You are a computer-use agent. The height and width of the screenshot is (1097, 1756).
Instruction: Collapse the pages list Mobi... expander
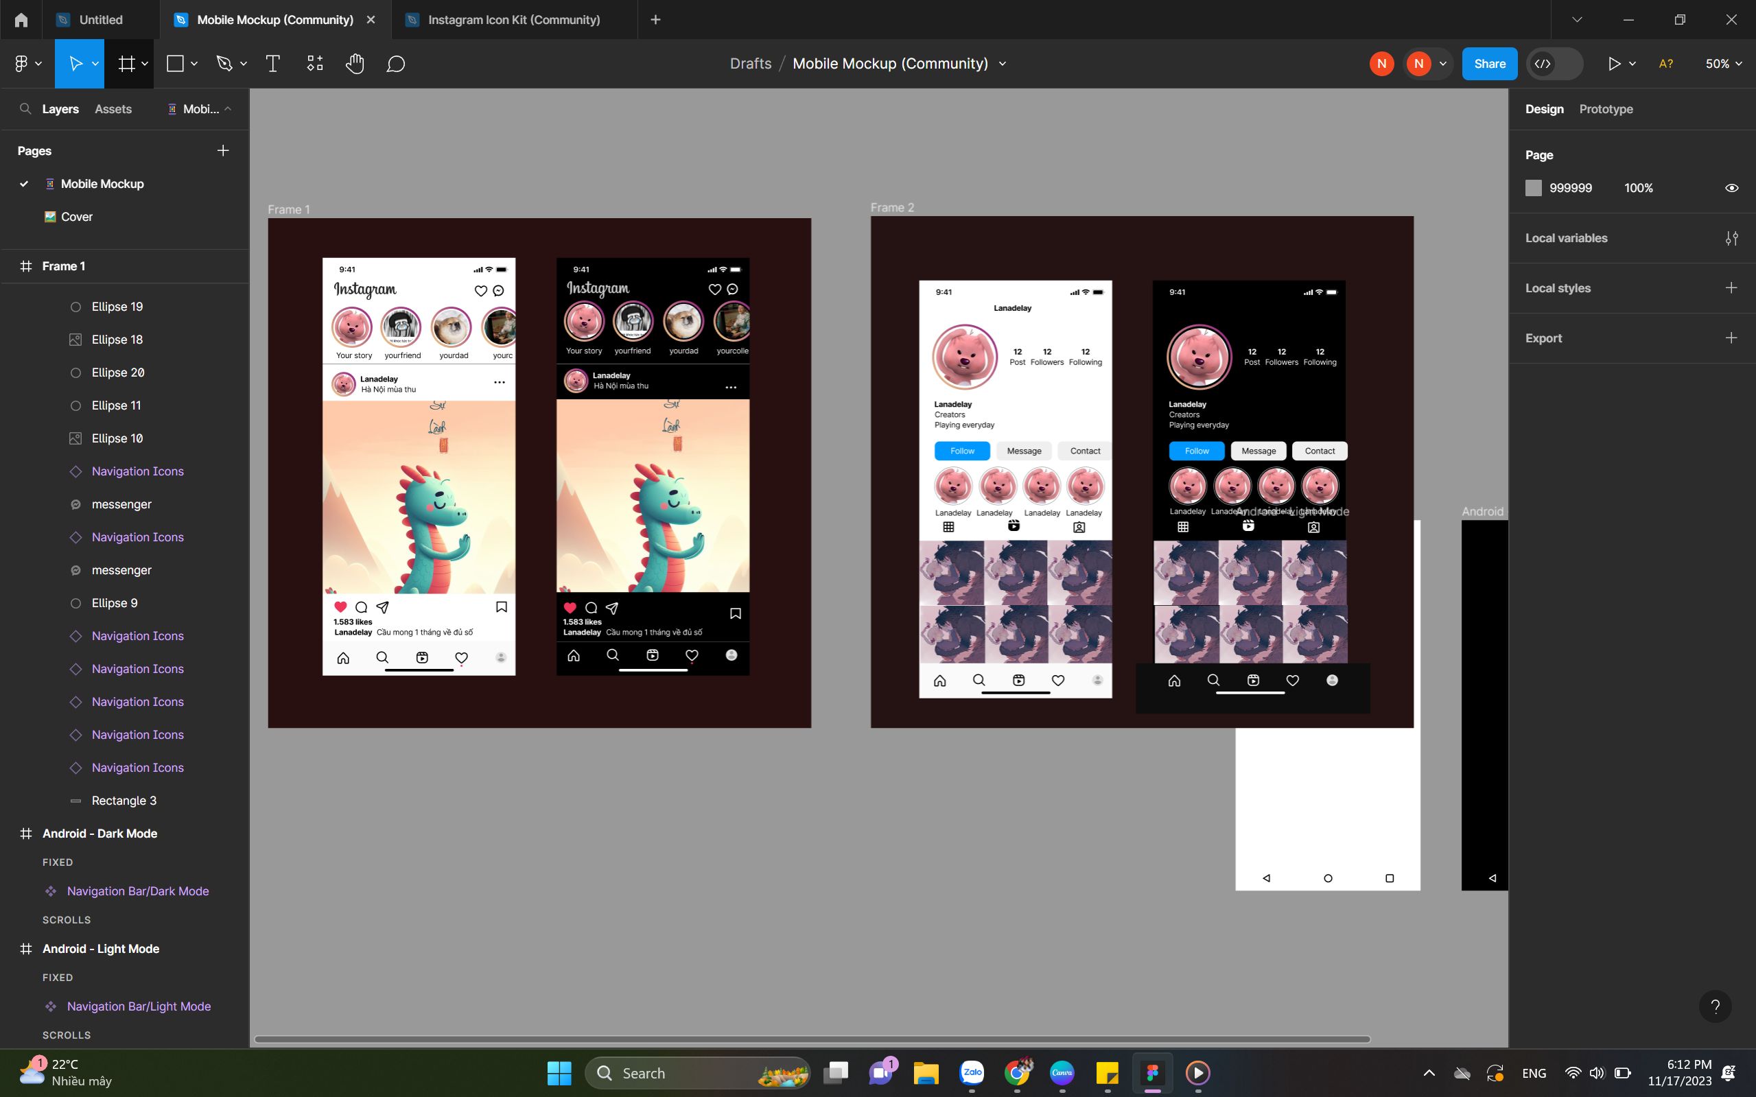[x=200, y=109]
